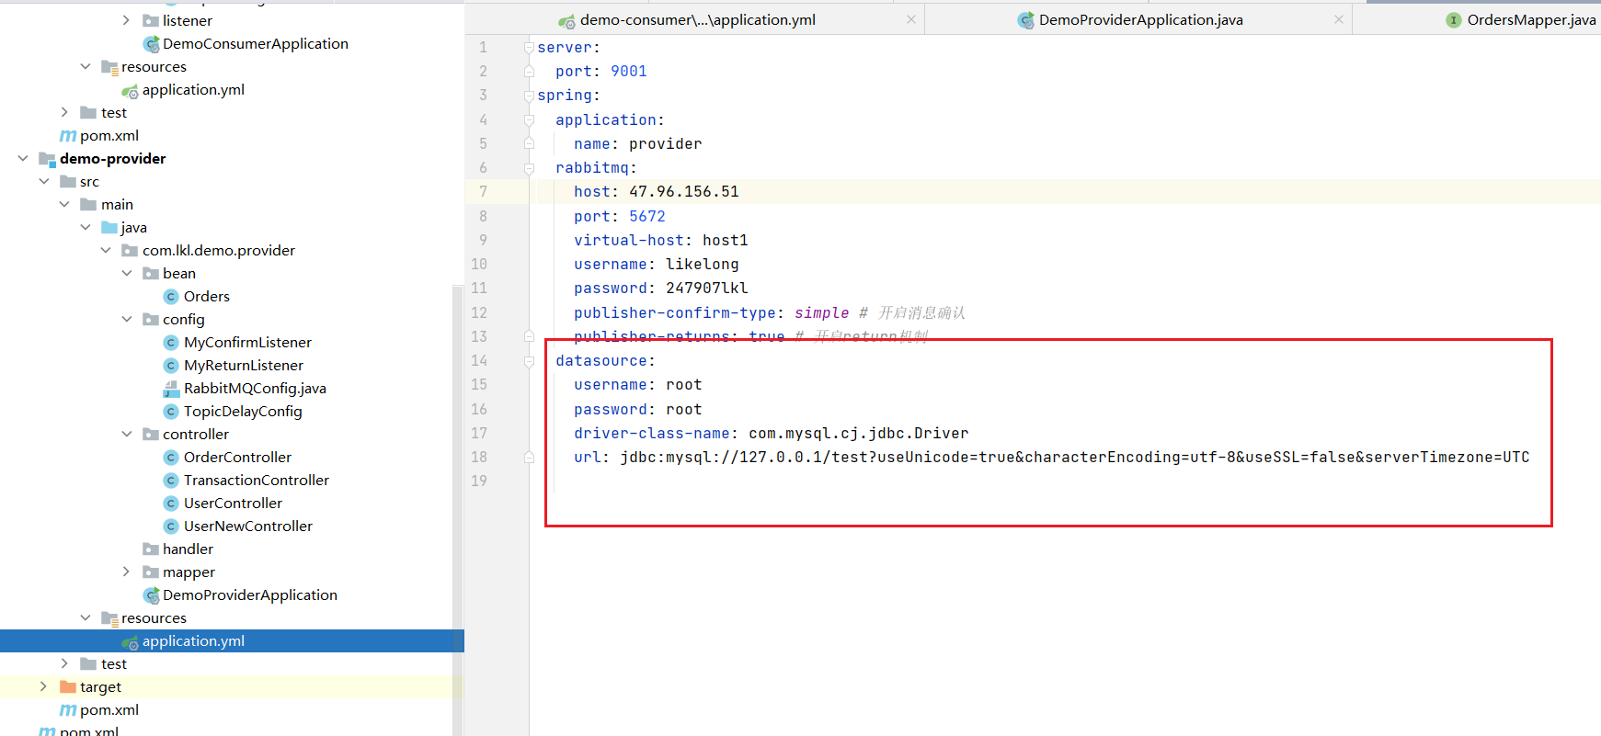This screenshot has height=736, width=1601.
Task: Click the virtual-host value host1
Action: [x=726, y=241]
